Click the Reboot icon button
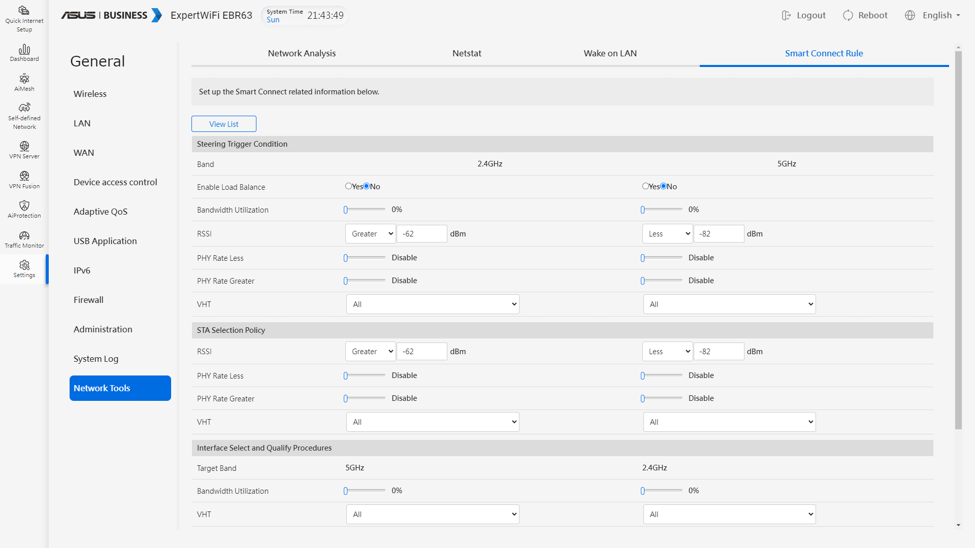The image size is (975, 548). [x=848, y=15]
